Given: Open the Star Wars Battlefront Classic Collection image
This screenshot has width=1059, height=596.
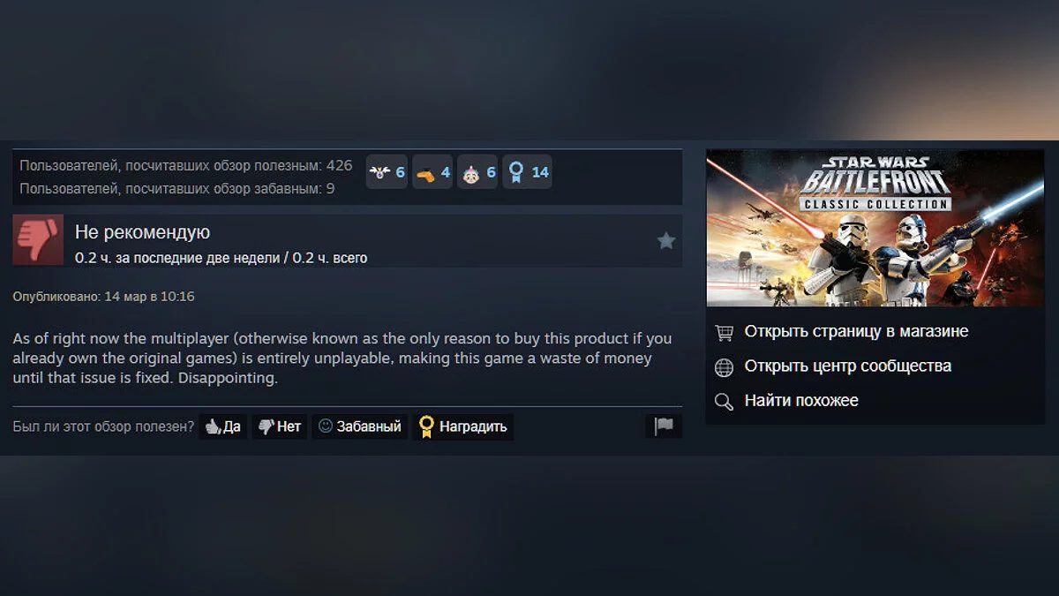Looking at the screenshot, I should 875,228.
